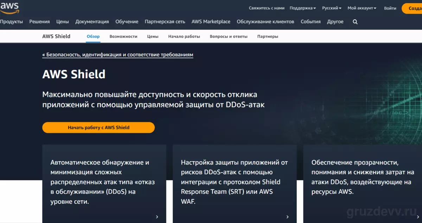Click Свяжитесь с нами link
The height and width of the screenshot is (223, 422).
(x=267, y=8)
